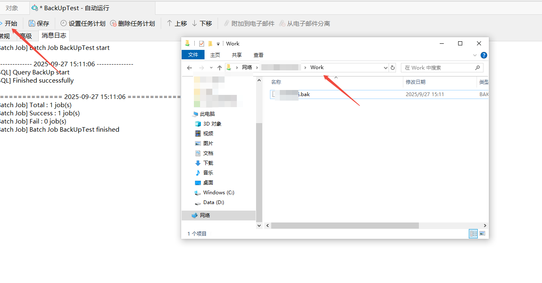This screenshot has height=283, width=542.
Task: Open the 视频 folder in navigation pane
Action: point(204,134)
